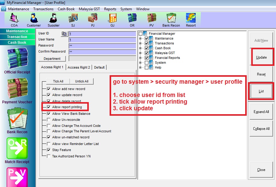This screenshot has height=187, width=276.
Task: Expand the Financial Reports tree node
Action: tap(140, 58)
